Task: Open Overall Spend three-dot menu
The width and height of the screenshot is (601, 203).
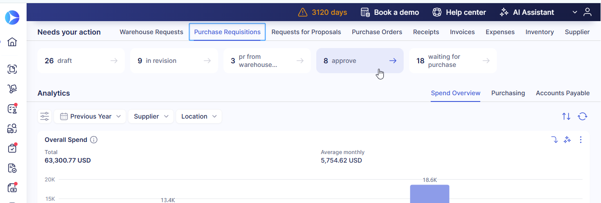Action: 581,140
